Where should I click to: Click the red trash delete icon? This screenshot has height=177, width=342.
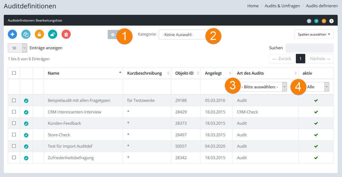[66, 34]
